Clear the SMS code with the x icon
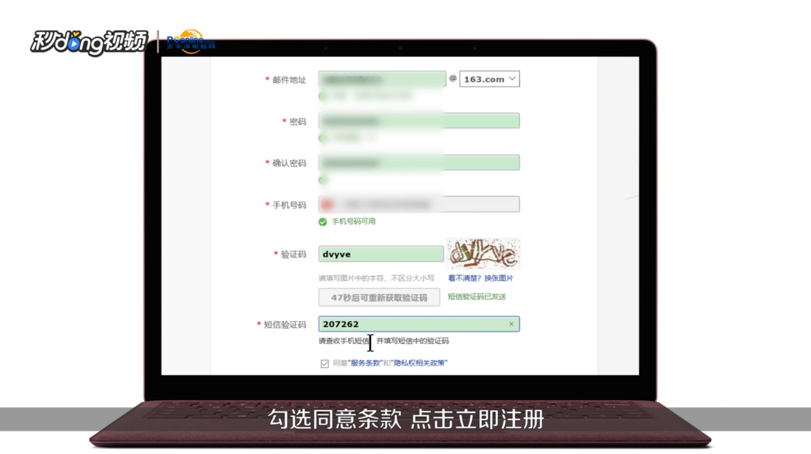811x454 pixels. tap(511, 324)
